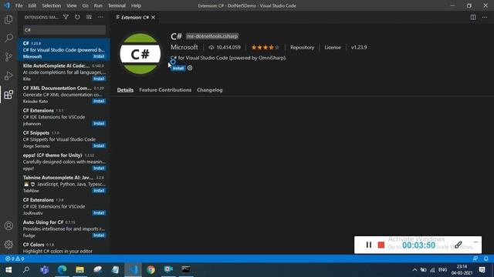The height and width of the screenshot is (277, 494).
Task: Install Kite AutoComplete AI Code extension
Action: tap(99, 78)
